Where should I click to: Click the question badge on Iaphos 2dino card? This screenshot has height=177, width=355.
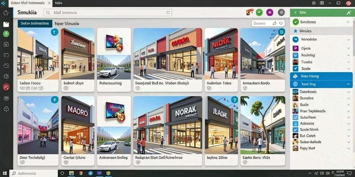[x=234, y=100]
